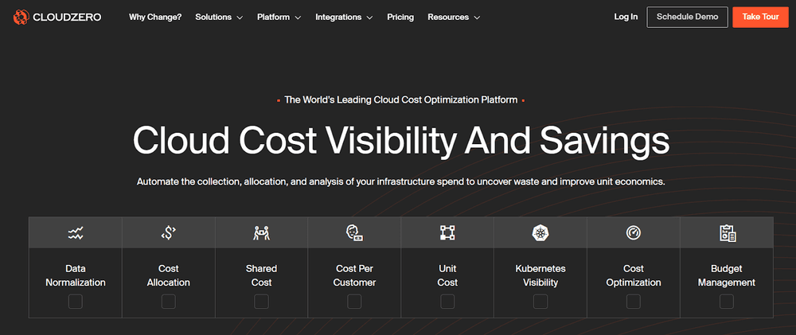Click the Cost Optimization gauge icon
The image size is (796, 335).
click(634, 233)
